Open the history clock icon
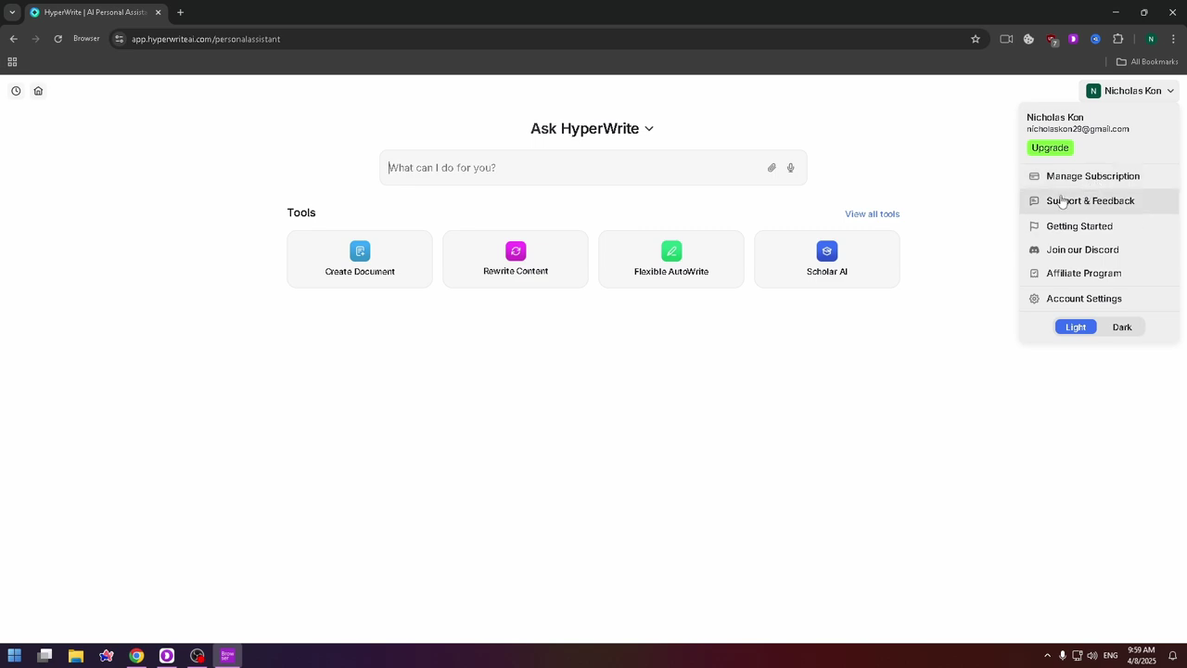Viewport: 1187px width, 668px height. pos(16,91)
